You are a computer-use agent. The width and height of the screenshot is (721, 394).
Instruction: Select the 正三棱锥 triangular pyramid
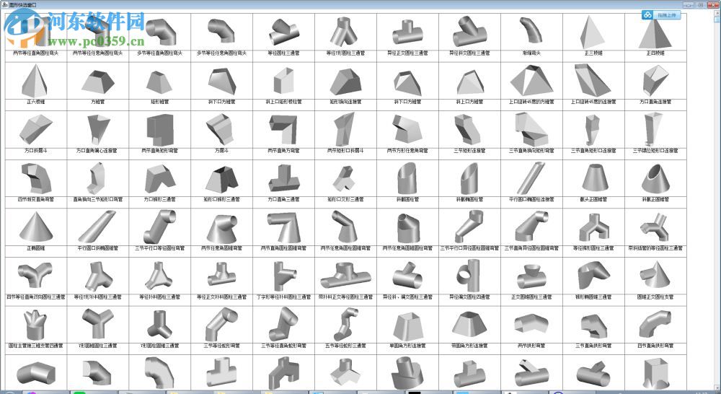[x=593, y=31]
